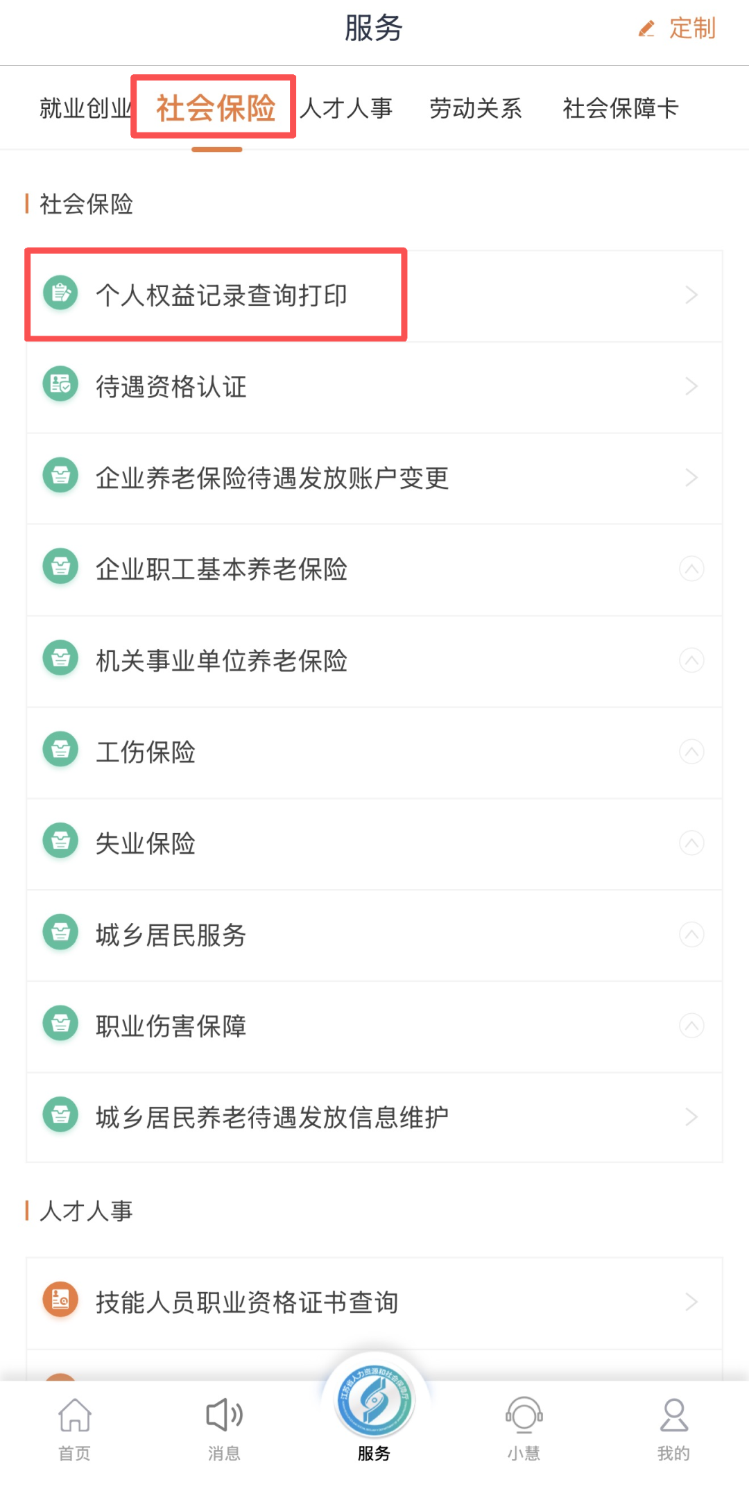The height and width of the screenshot is (1491, 749).
Task: Go to the My profile icon
Action: [673, 1415]
